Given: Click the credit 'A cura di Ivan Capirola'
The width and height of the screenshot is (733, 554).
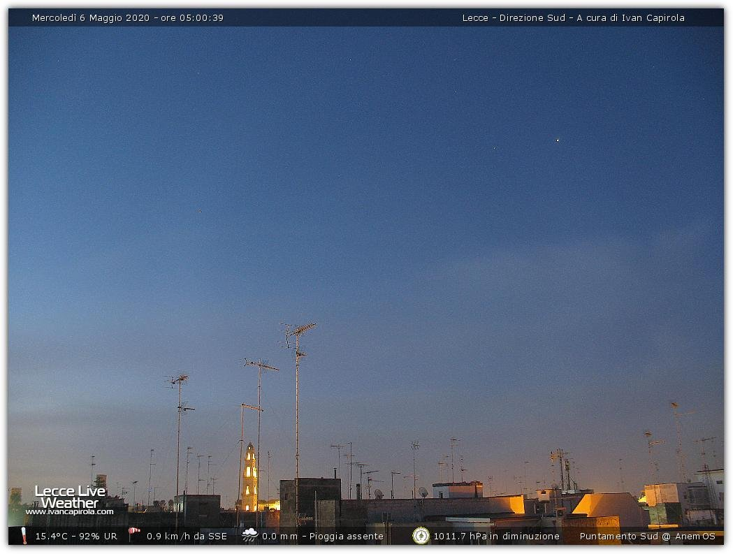Looking at the screenshot, I should coord(630,17).
